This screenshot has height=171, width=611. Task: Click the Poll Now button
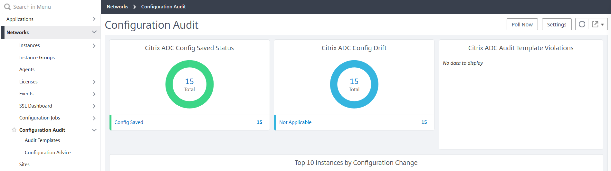[x=522, y=24]
